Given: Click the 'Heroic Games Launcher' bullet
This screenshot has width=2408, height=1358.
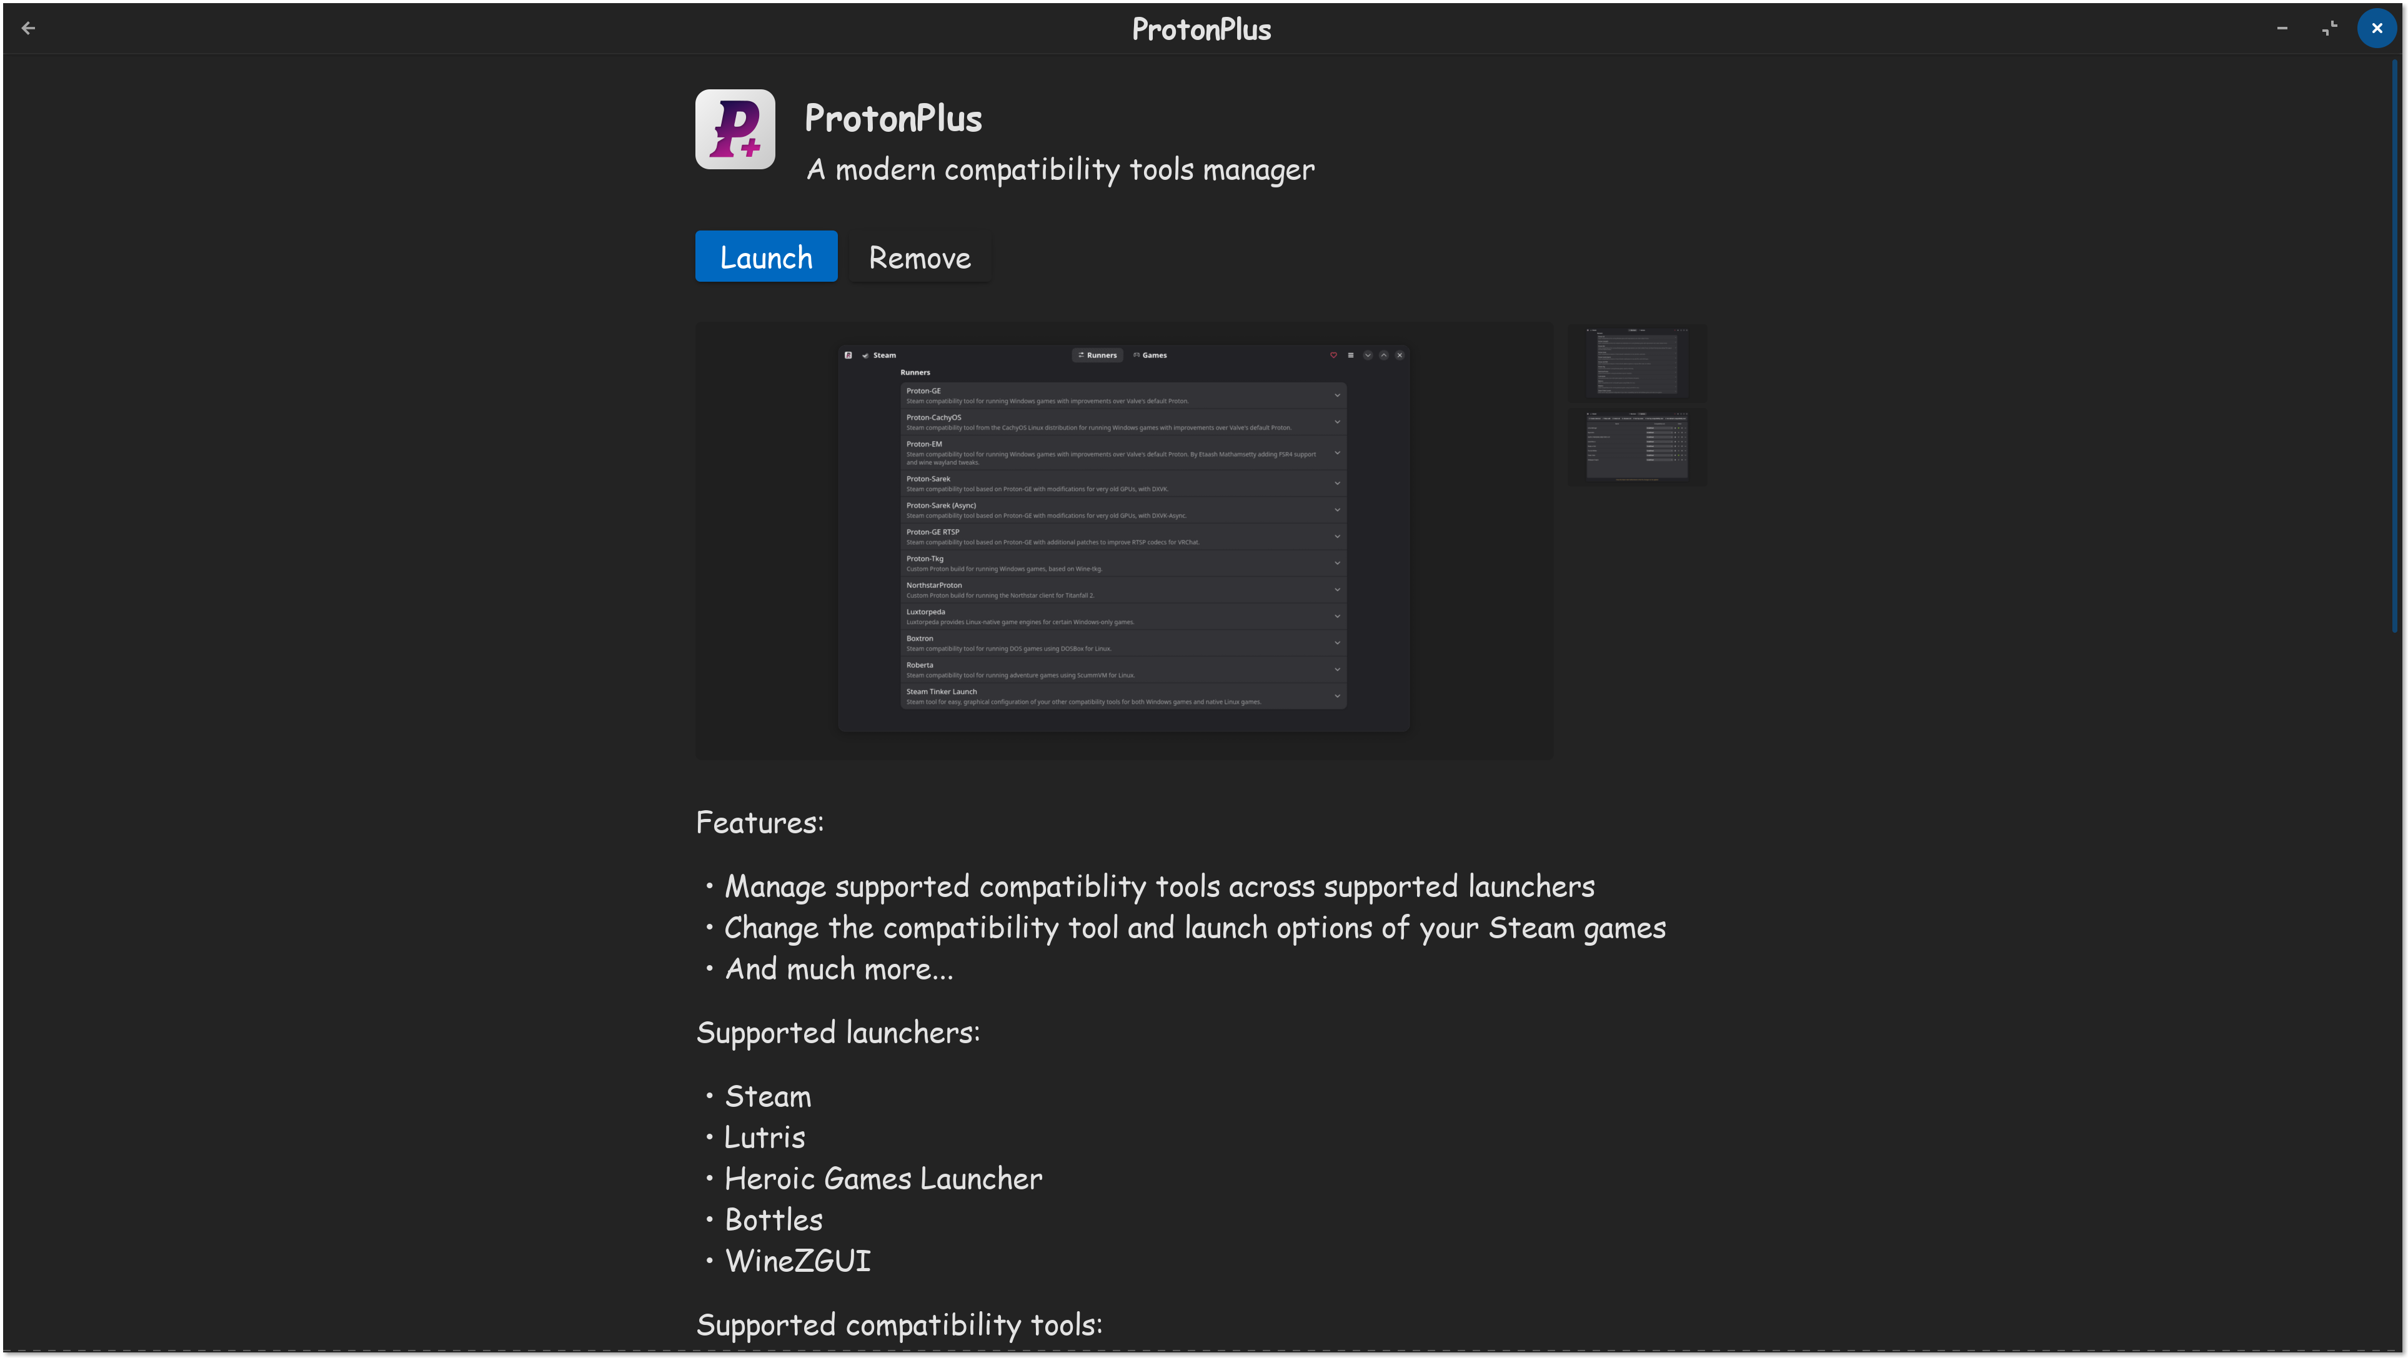Looking at the screenshot, I should (883, 1179).
